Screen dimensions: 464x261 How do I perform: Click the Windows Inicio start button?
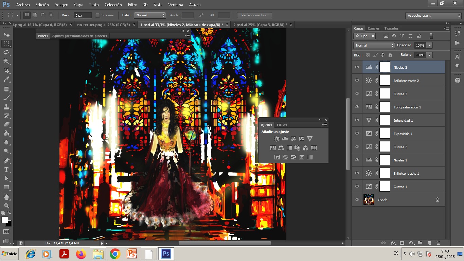tap(10, 254)
